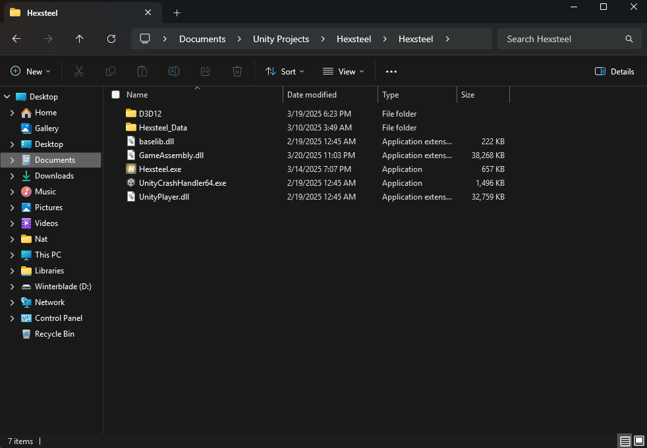Click the search magnifier icon
The image size is (647, 448).
pyautogui.click(x=629, y=39)
